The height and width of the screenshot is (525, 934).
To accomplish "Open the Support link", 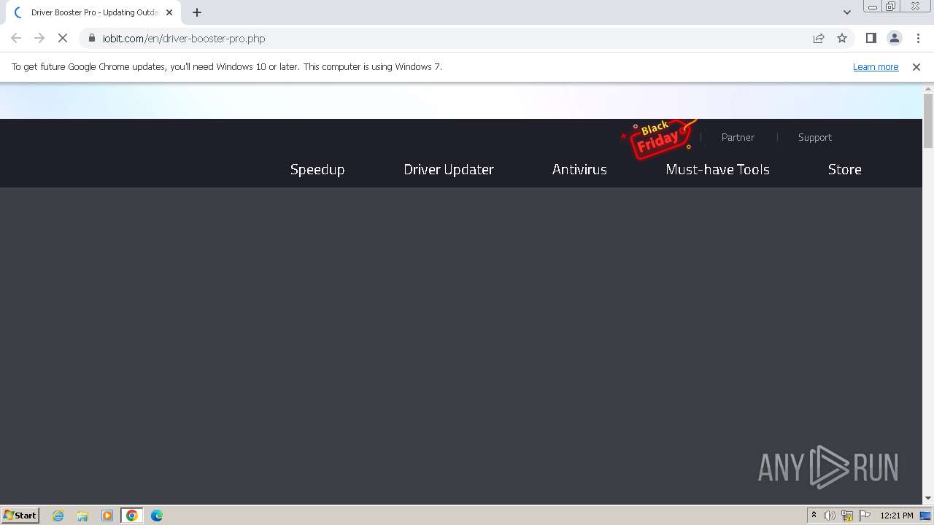I will (x=815, y=137).
